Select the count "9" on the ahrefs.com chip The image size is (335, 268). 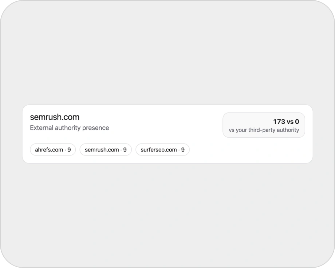[70, 149]
